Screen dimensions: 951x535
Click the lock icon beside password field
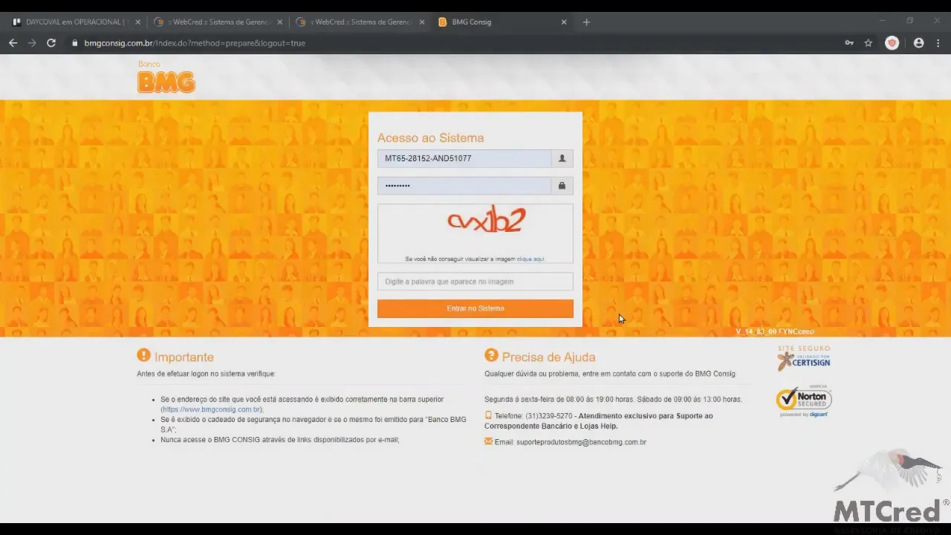(x=562, y=186)
